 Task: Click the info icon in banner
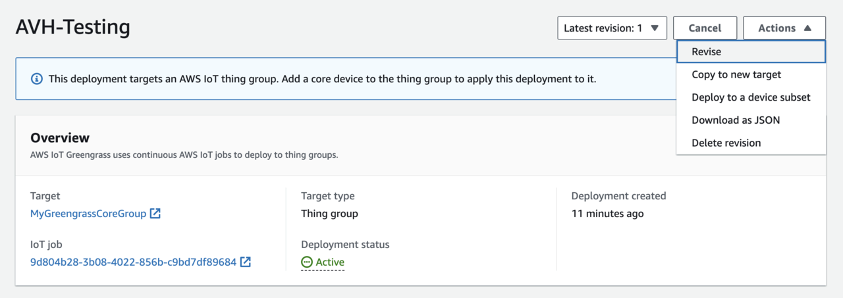tap(37, 79)
